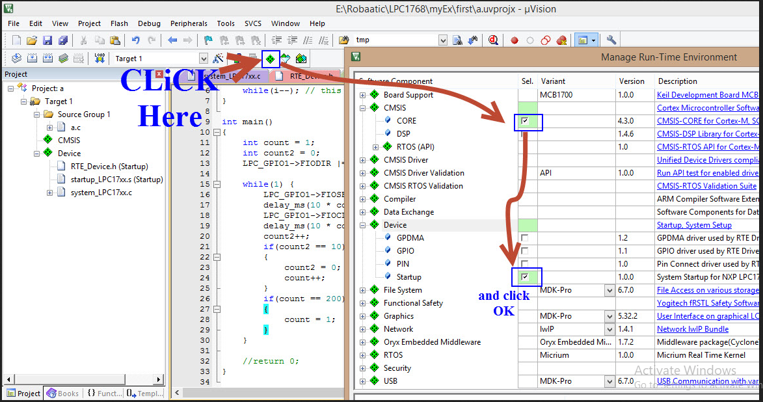The height and width of the screenshot is (402, 763).
Task: Expand the Board Support component
Action: pos(362,95)
